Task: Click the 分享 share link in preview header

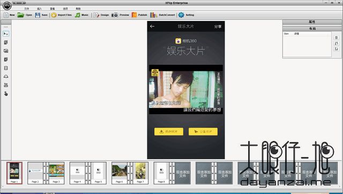Action: click(218, 26)
